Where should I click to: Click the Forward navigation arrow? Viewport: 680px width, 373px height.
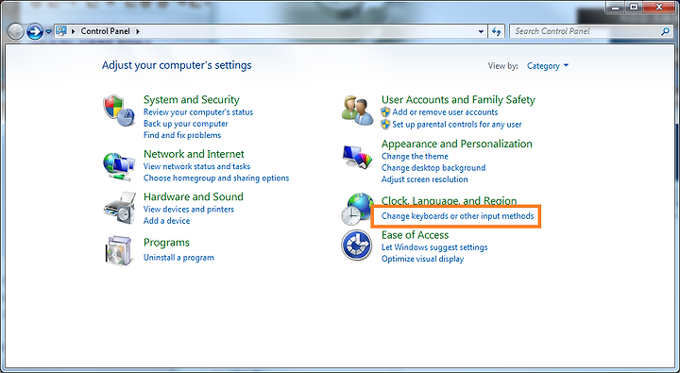(x=35, y=32)
